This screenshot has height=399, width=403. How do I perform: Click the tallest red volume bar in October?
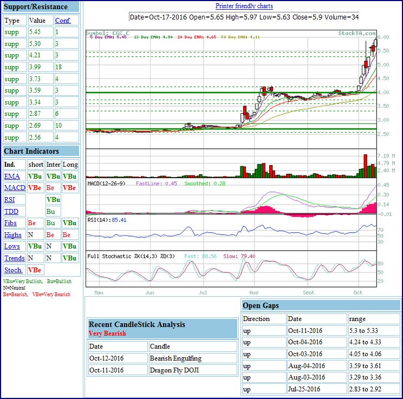pyautogui.click(x=365, y=166)
